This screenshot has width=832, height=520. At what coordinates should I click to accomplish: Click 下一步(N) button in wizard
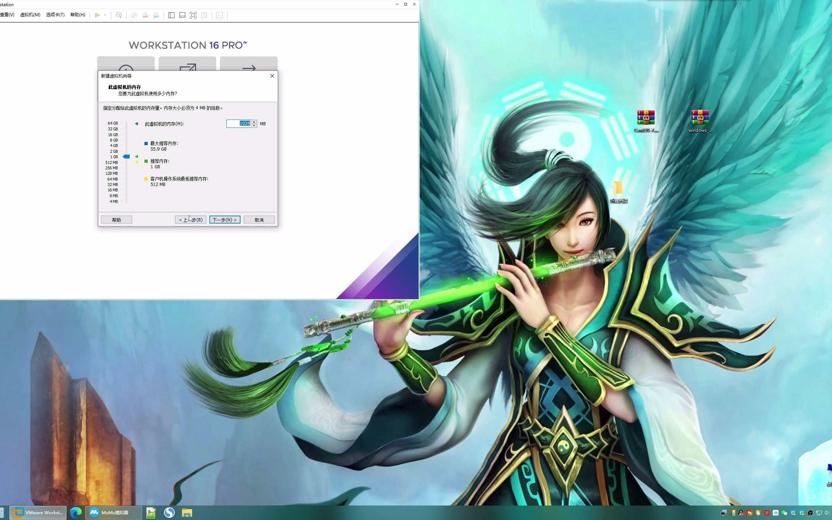tap(225, 220)
